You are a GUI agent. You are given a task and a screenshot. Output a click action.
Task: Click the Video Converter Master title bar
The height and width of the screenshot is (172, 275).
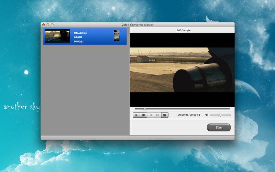pyautogui.click(x=137, y=25)
